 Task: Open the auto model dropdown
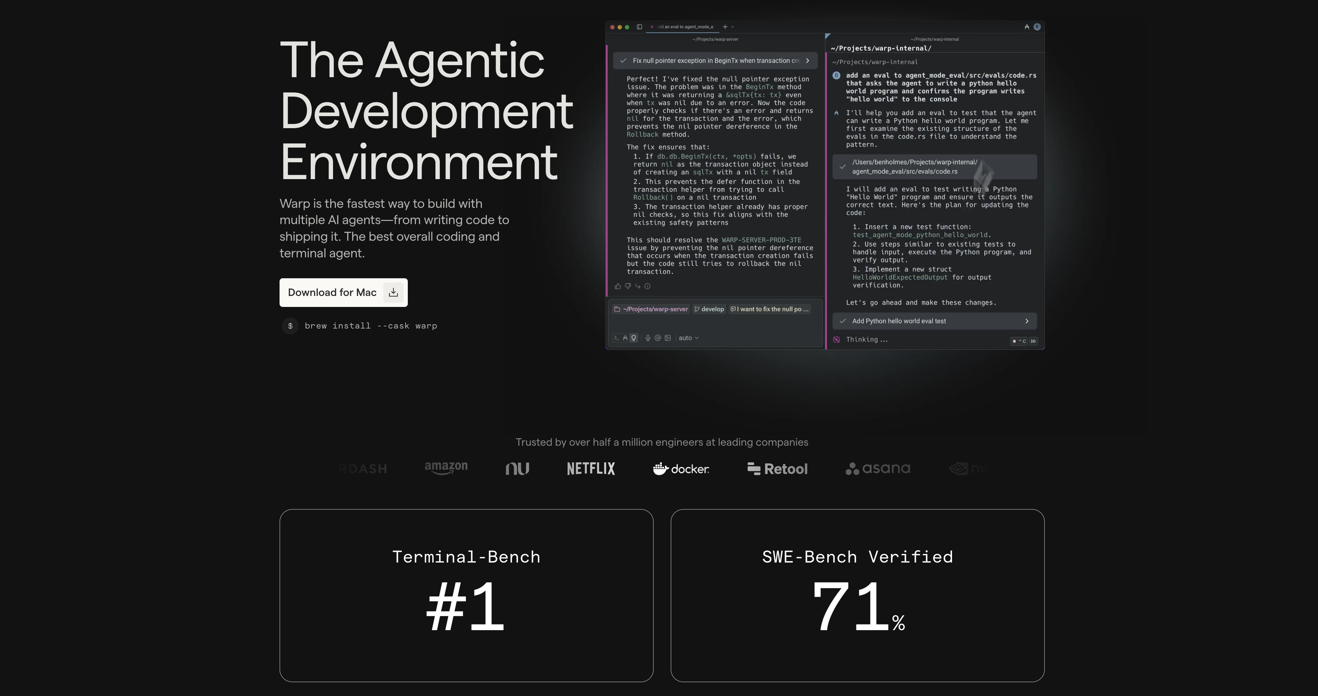coord(688,338)
